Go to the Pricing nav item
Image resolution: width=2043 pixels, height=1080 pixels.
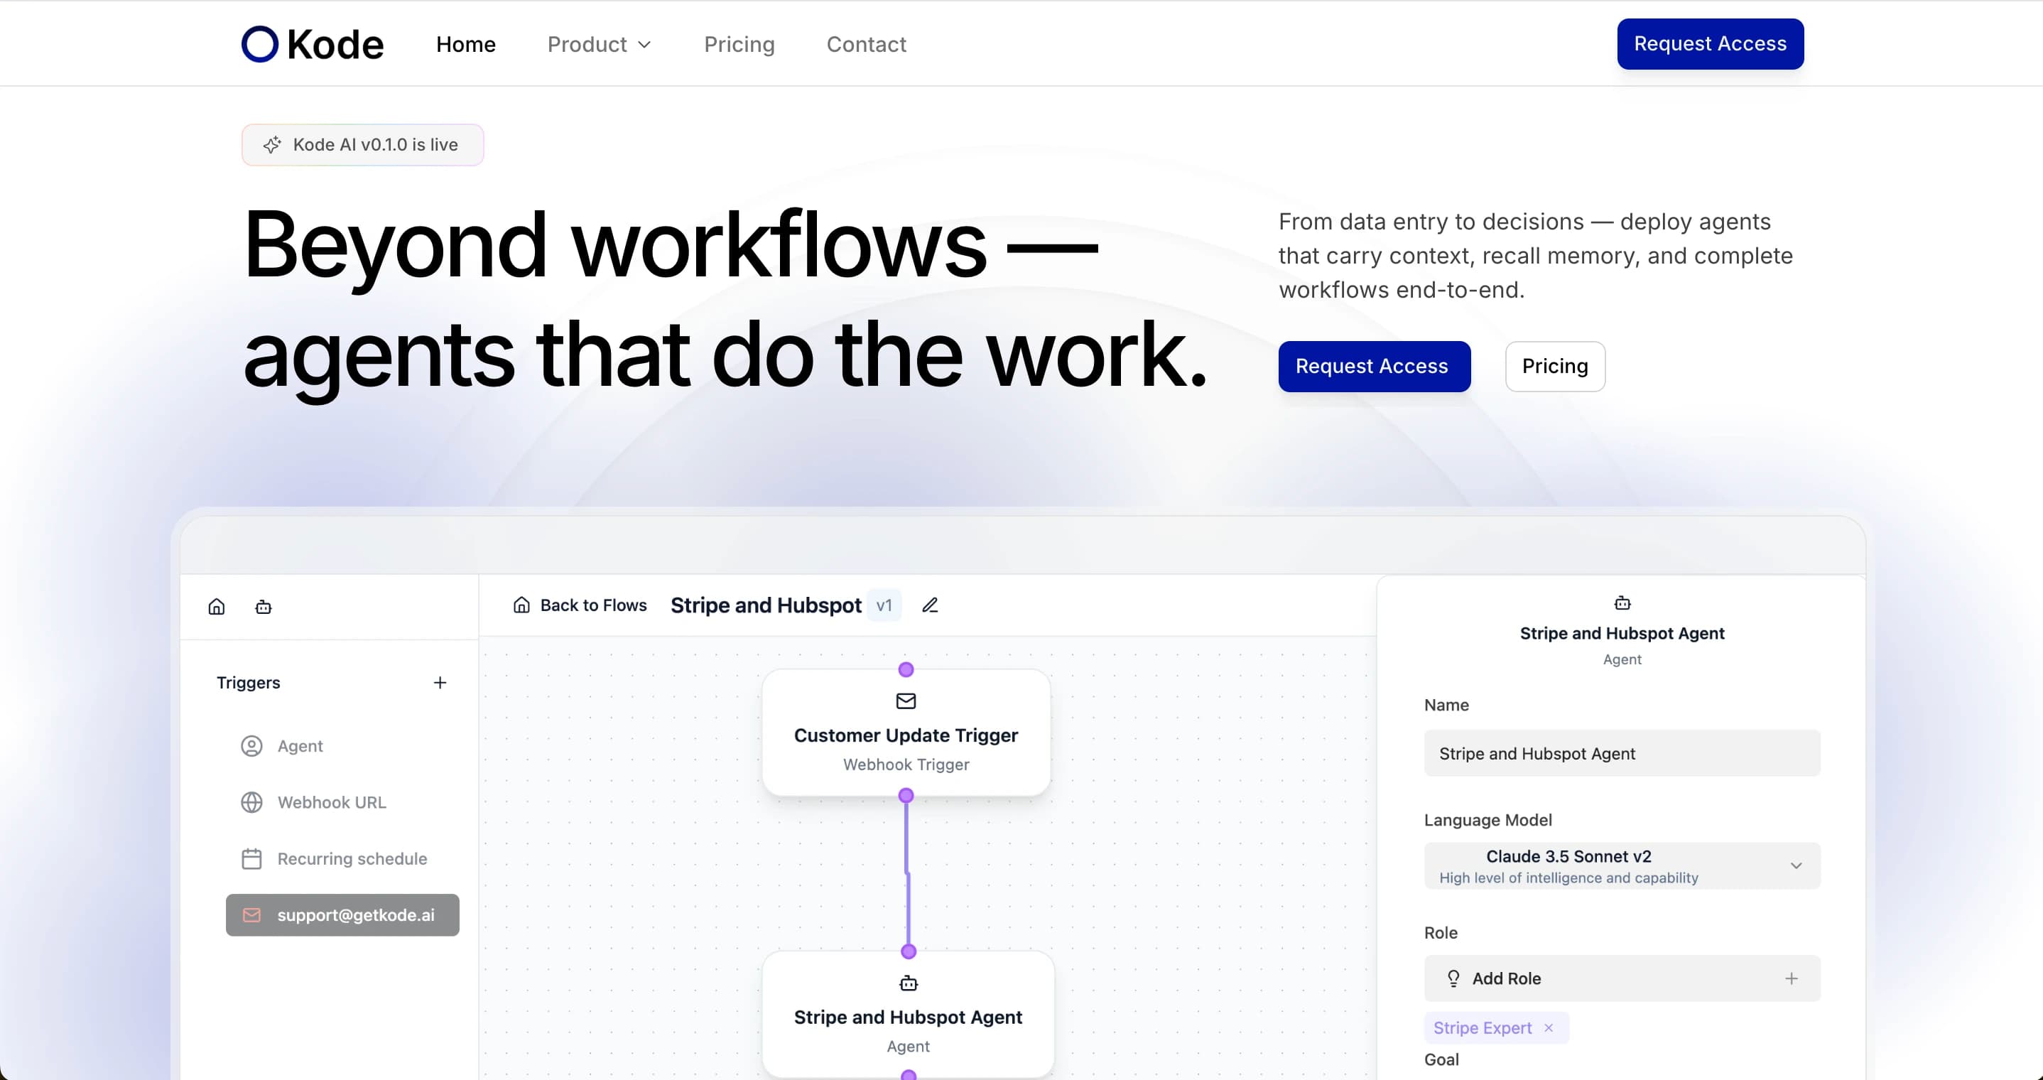tap(738, 45)
